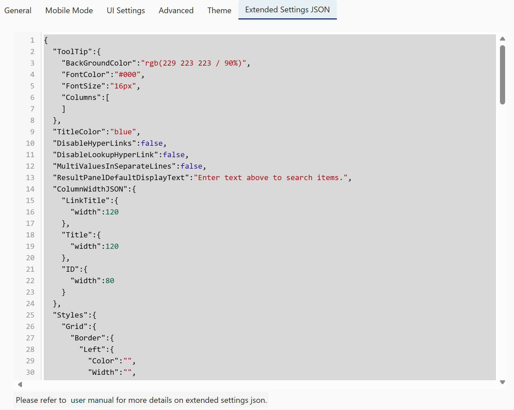Go to the Advanced tab
514x410 pixels.
tap(176, 10)
